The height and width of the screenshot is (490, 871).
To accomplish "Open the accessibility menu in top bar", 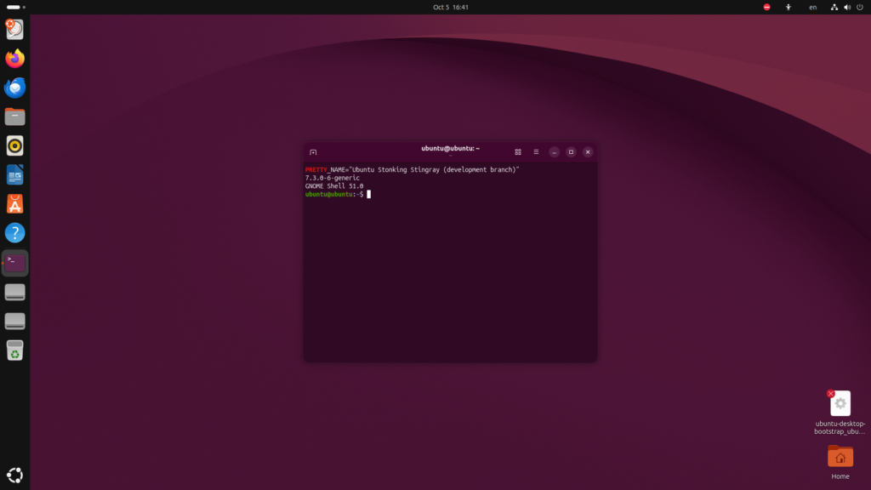I will pyautogui.click(x=788, y=7).
